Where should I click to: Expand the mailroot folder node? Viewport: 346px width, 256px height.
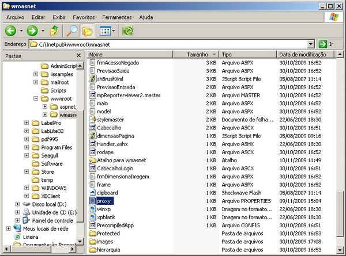[36, 82]
